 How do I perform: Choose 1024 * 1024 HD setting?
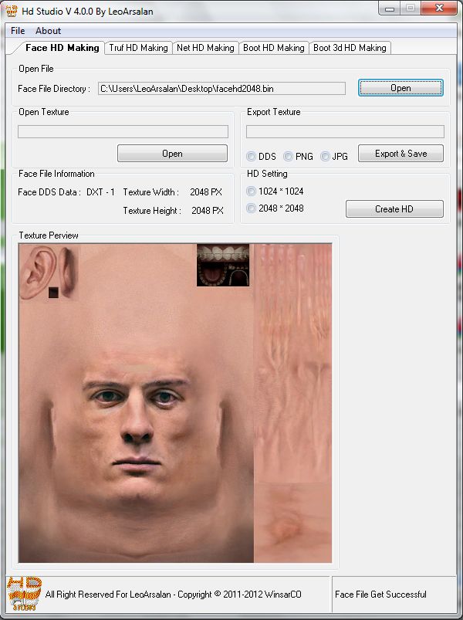252,191
